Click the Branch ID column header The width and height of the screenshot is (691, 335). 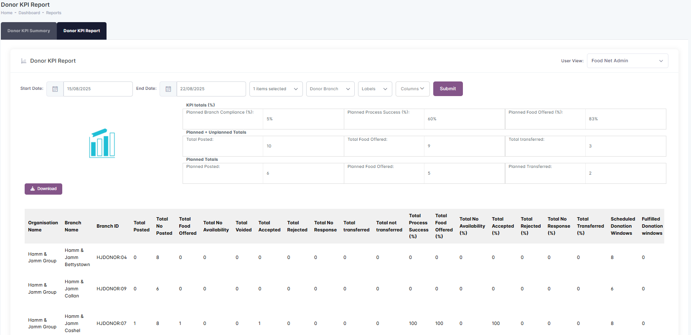click(108, 226)
